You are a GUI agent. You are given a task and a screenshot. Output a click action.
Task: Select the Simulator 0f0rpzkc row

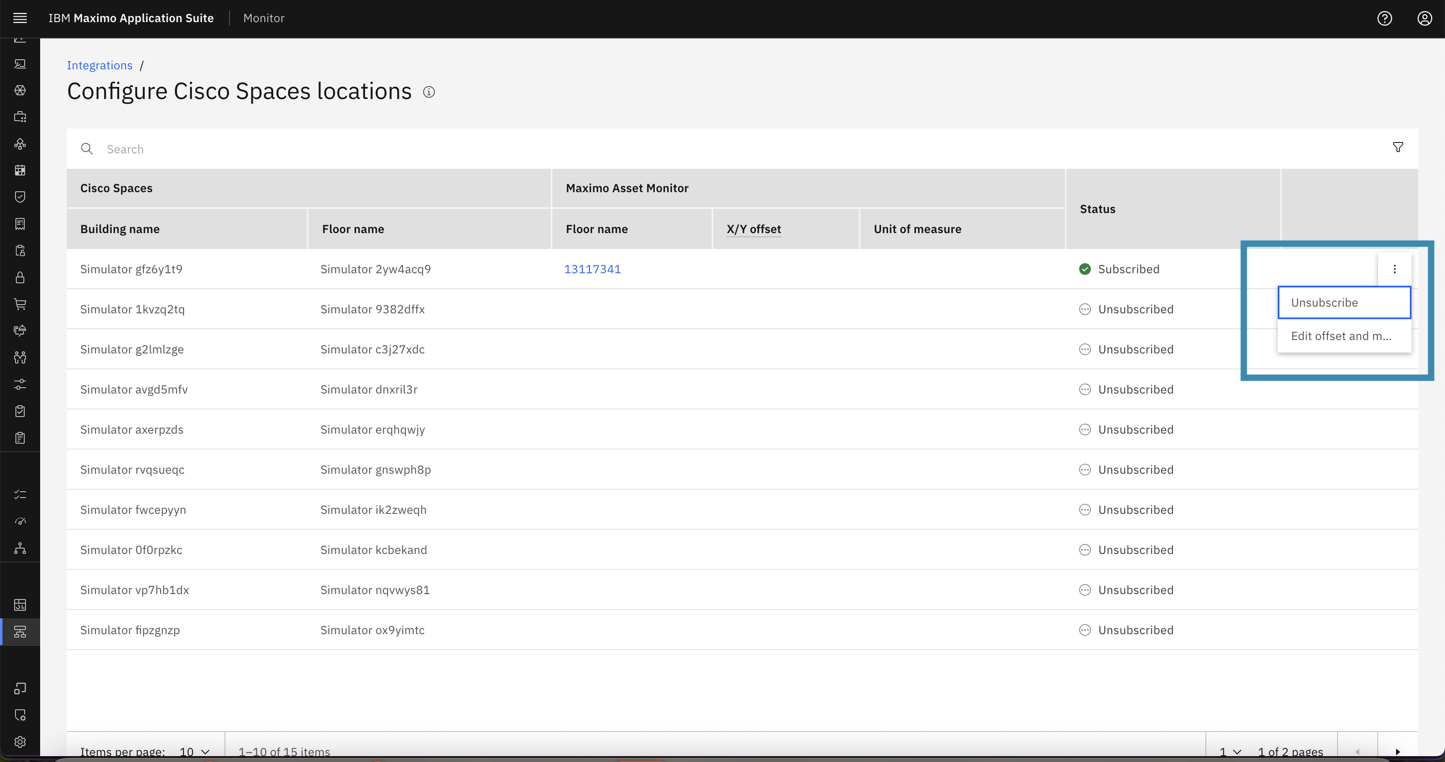pos(742,550)
